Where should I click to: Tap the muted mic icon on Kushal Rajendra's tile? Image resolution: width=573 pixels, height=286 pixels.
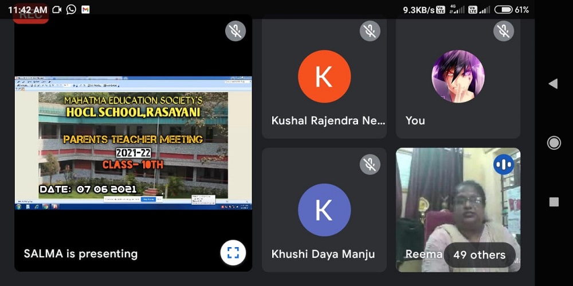pyautogui.click(x=370, y=31)
